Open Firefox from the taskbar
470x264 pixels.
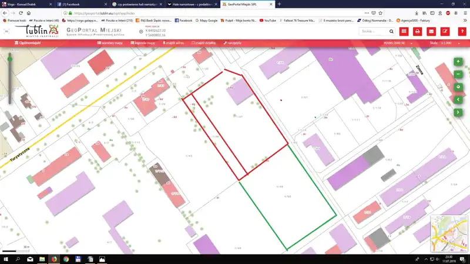54,259
